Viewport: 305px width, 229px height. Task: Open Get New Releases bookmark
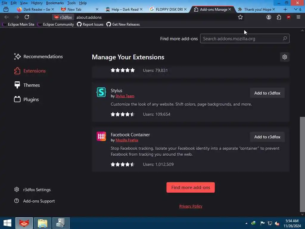coord(123,24)
